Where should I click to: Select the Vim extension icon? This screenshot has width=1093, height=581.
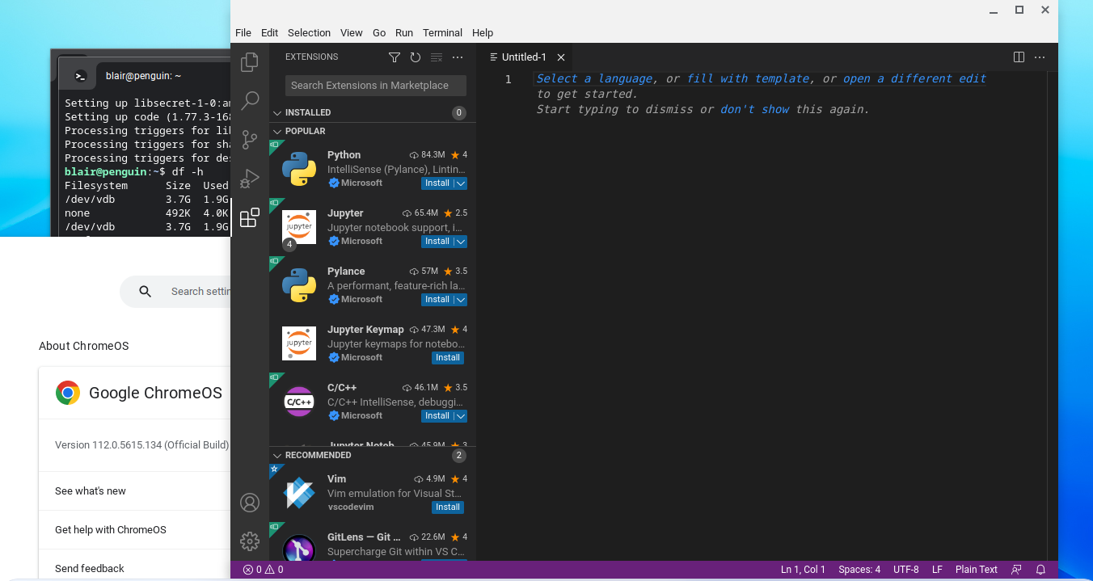tap(299, 493)
